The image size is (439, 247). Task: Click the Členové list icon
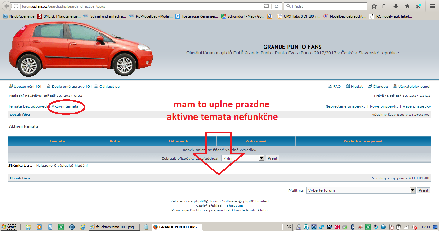(370, 86)
